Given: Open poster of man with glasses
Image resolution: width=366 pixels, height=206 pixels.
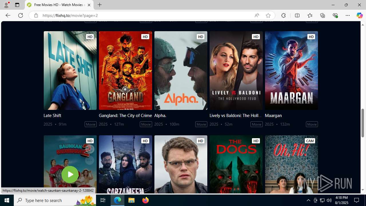Looking at the screenshot, I should [181, 165].
